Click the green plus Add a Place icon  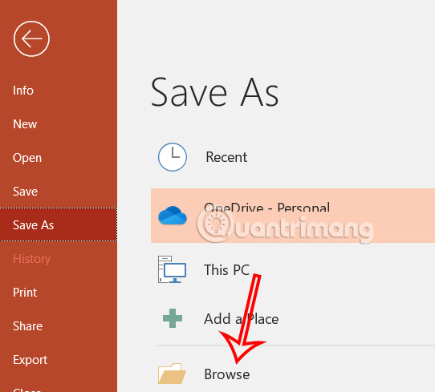[x=173, y=318]
